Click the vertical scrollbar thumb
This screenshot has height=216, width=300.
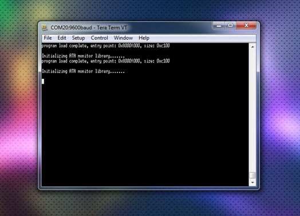(x=252, y=175)
